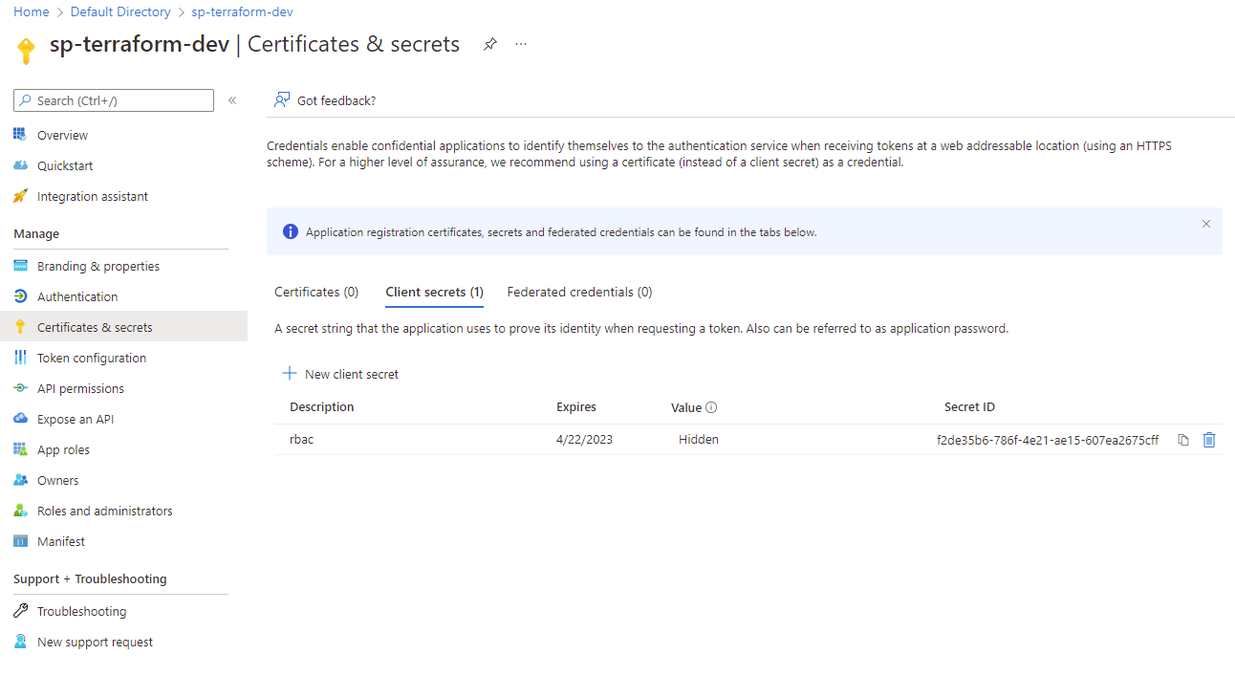Viewport: 1235px width, 676px height.
Task: Switch to the Federated credentials (0) tab
Action: pyautogui.click(x=579, y=292)
